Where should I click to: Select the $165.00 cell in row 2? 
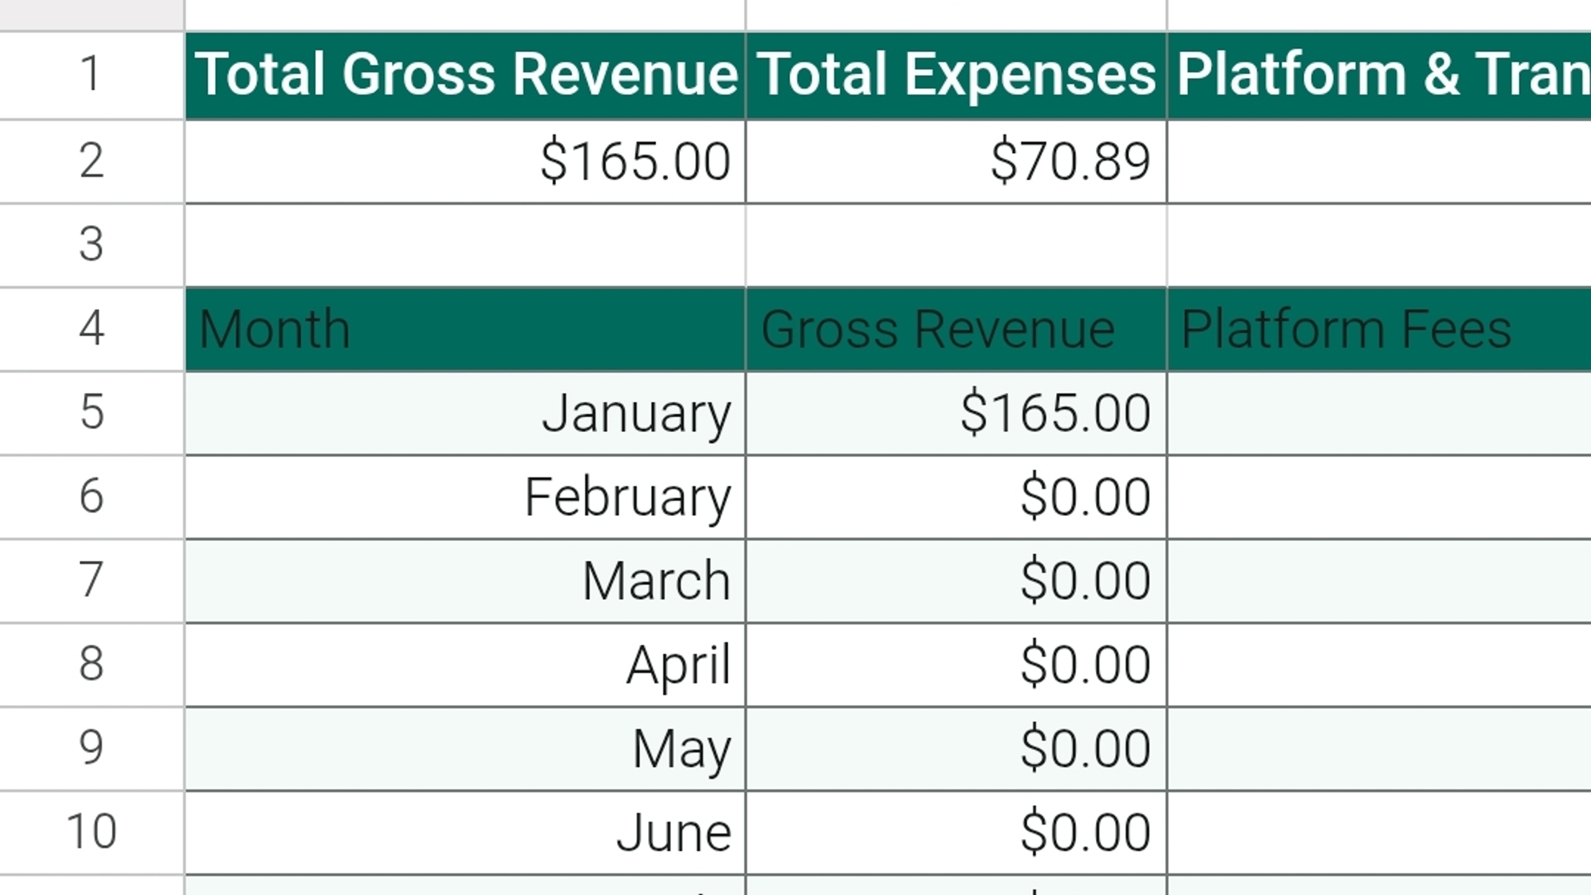coord(465,162)
